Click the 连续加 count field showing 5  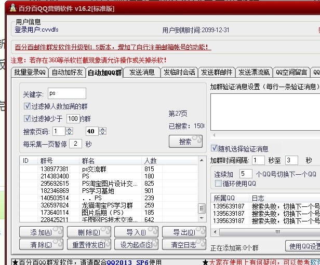pos(246,174)
